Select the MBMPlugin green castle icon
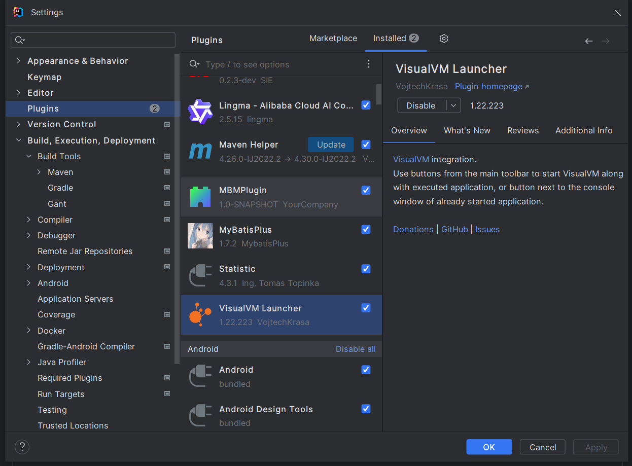Screen dimensions: 632x466 [x=200, y=197]
